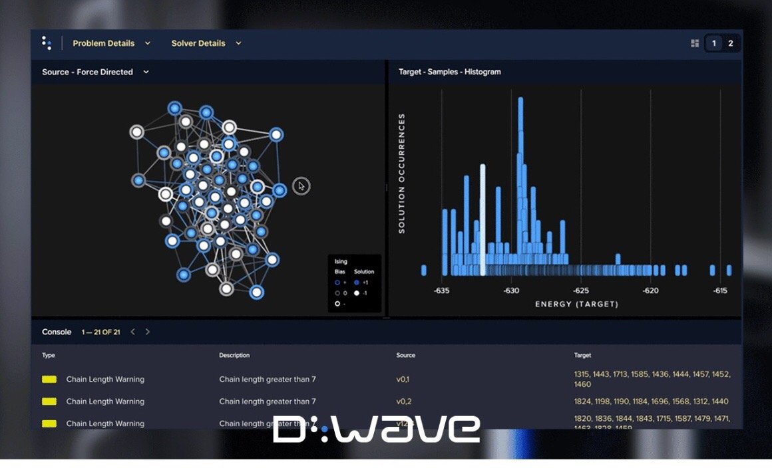Select the bottommost blue graph node
Image resolution: width=772 pixels, height=476 pixels.
click(256, 292)
